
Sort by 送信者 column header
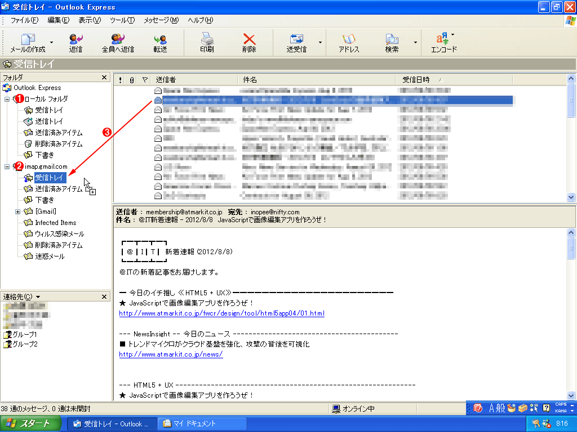pos(194,80)
